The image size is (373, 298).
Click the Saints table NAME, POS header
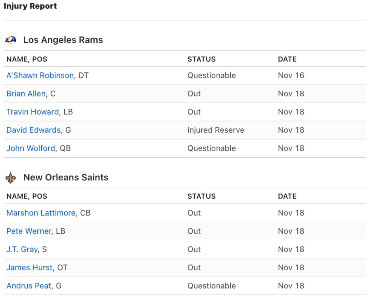coord(27,196)
